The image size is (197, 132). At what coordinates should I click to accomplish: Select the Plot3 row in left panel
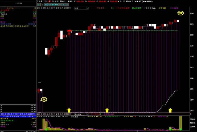click(18, 12)
